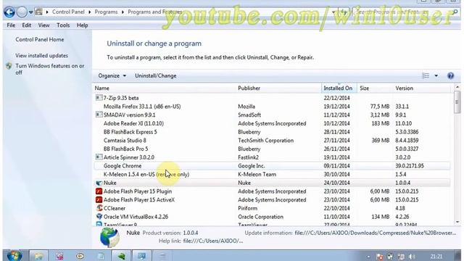The height and width of the screenshot is (261, 464).
Task: Click the Oracle VM VirtualBox icon
Action: point(99,217)
